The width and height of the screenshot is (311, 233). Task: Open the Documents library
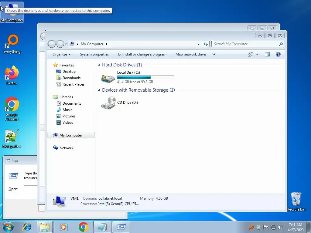(72, 103)
